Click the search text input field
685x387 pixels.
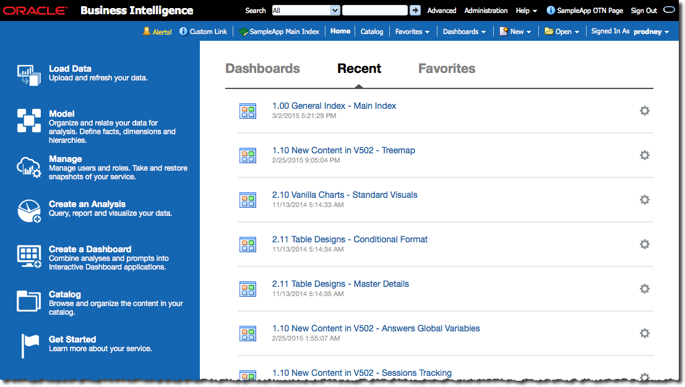(x=374, y=11)
